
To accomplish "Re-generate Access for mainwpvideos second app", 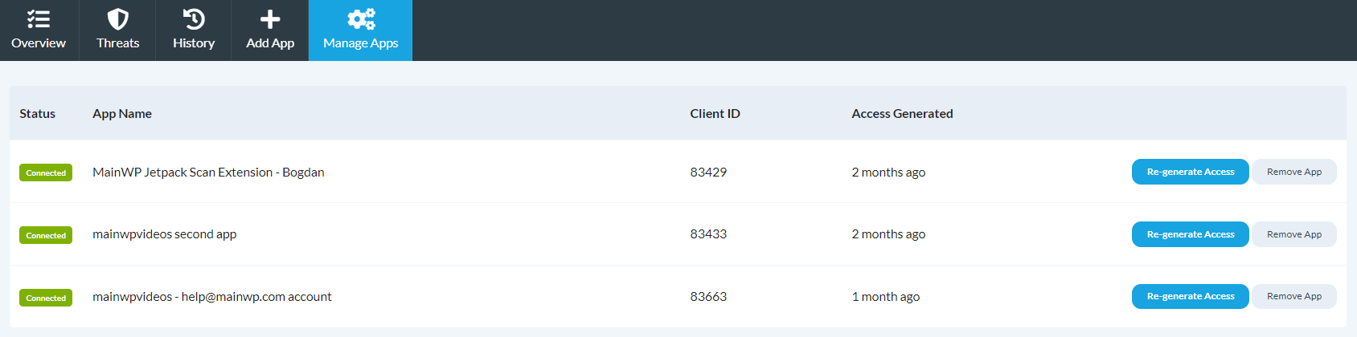I will point(1190,234).
